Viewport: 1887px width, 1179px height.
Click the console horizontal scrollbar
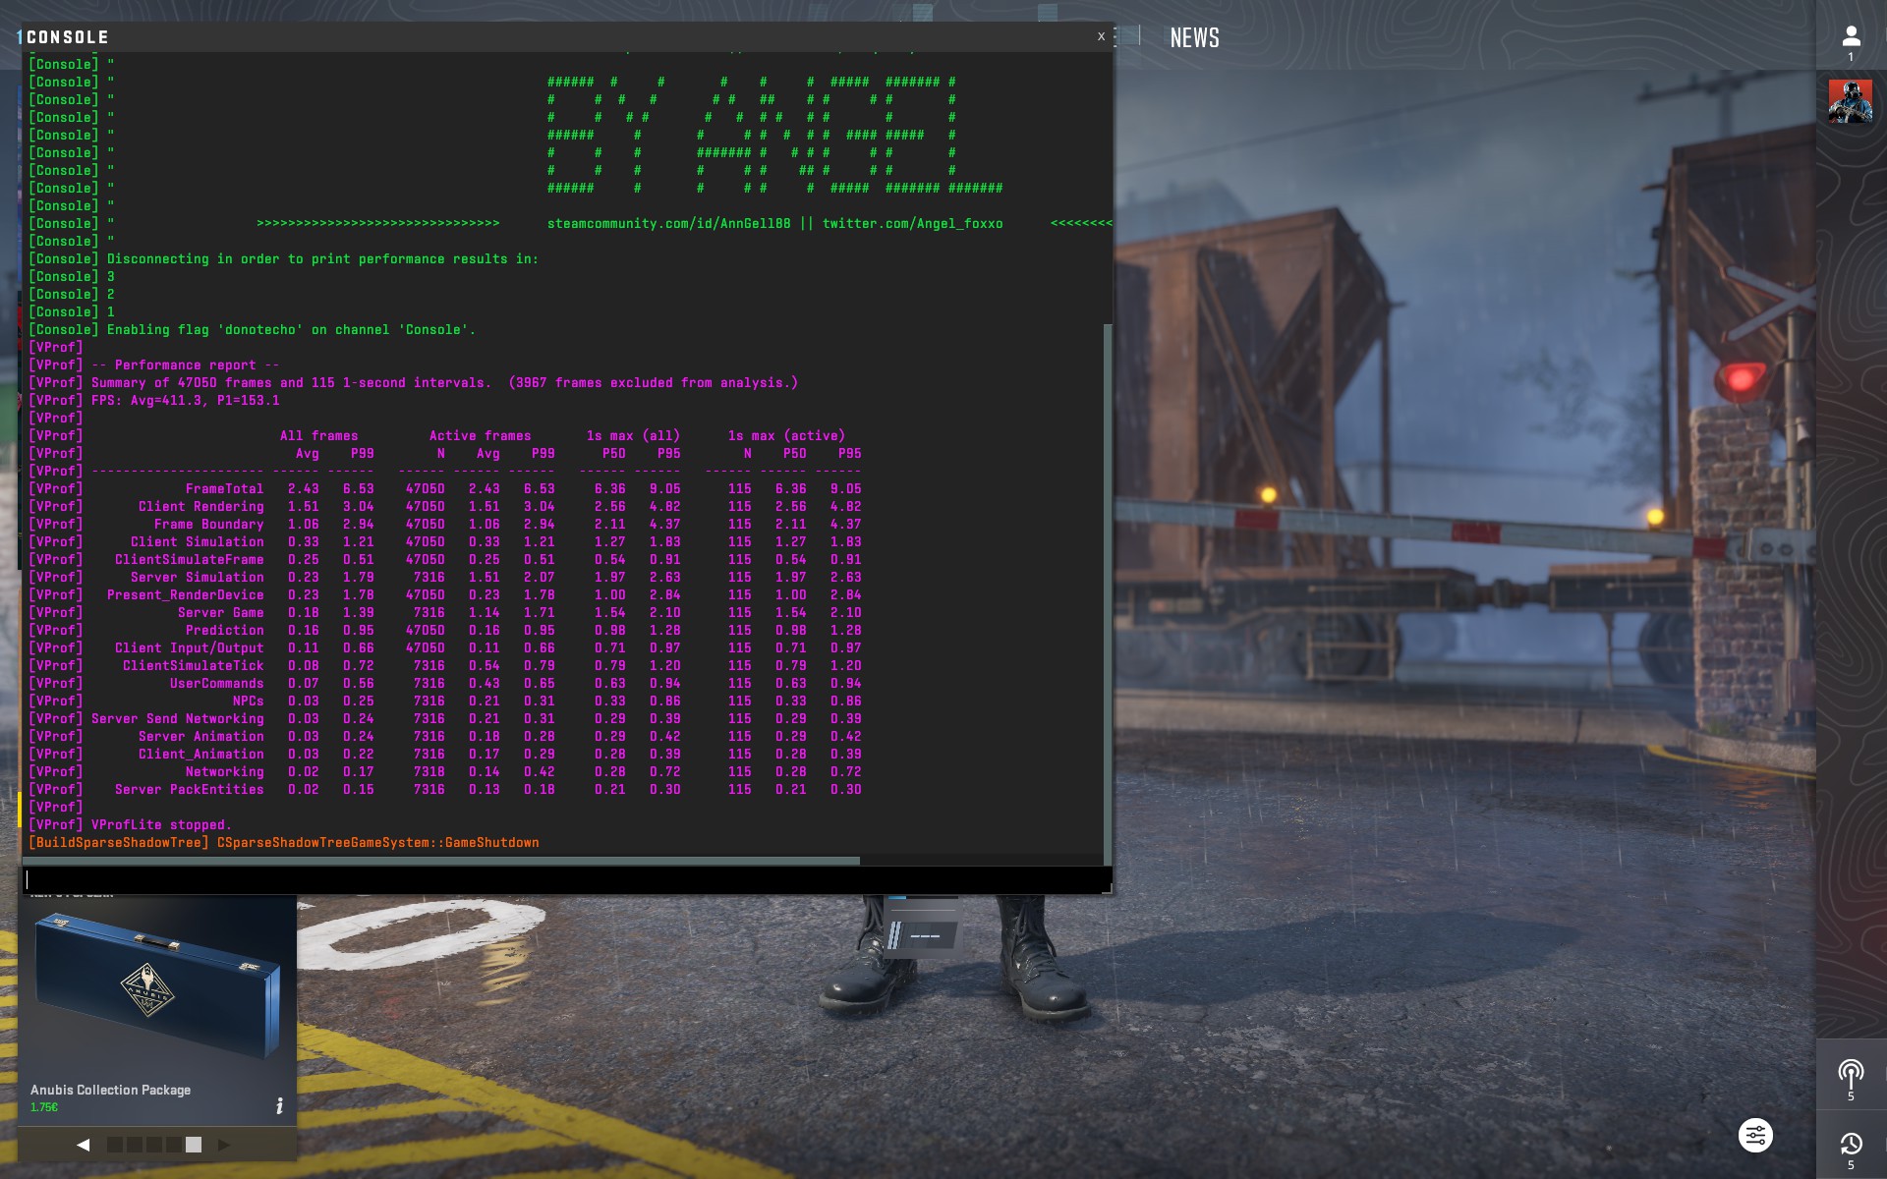click(x=442, y=861)
